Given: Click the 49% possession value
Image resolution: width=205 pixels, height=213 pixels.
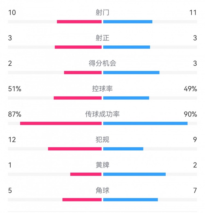Looking at the screenshot, I should click(x=190, y=89).
